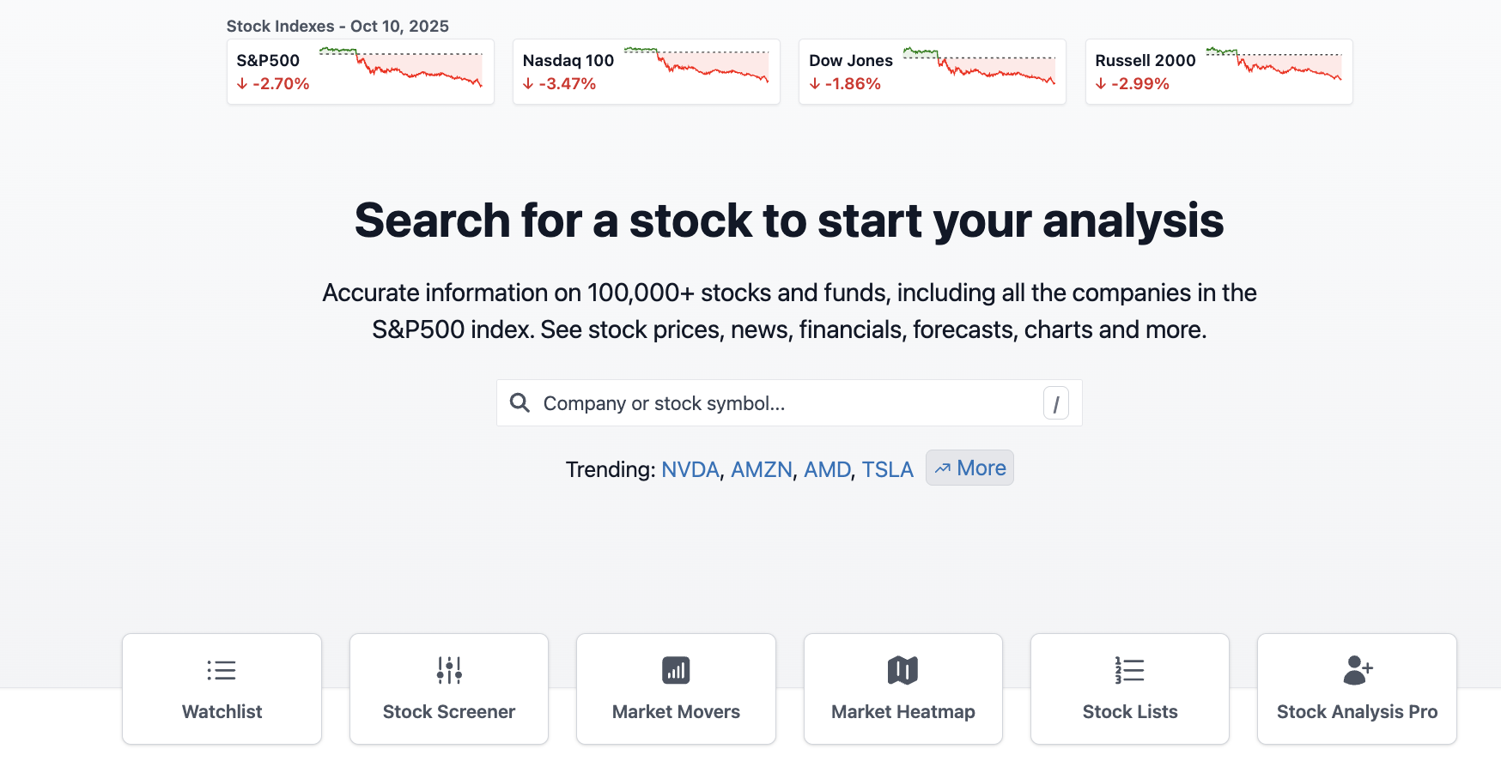The image size is (1501, 767).
Task: Click the search magnifying glass icon
Action: [520, 402]
